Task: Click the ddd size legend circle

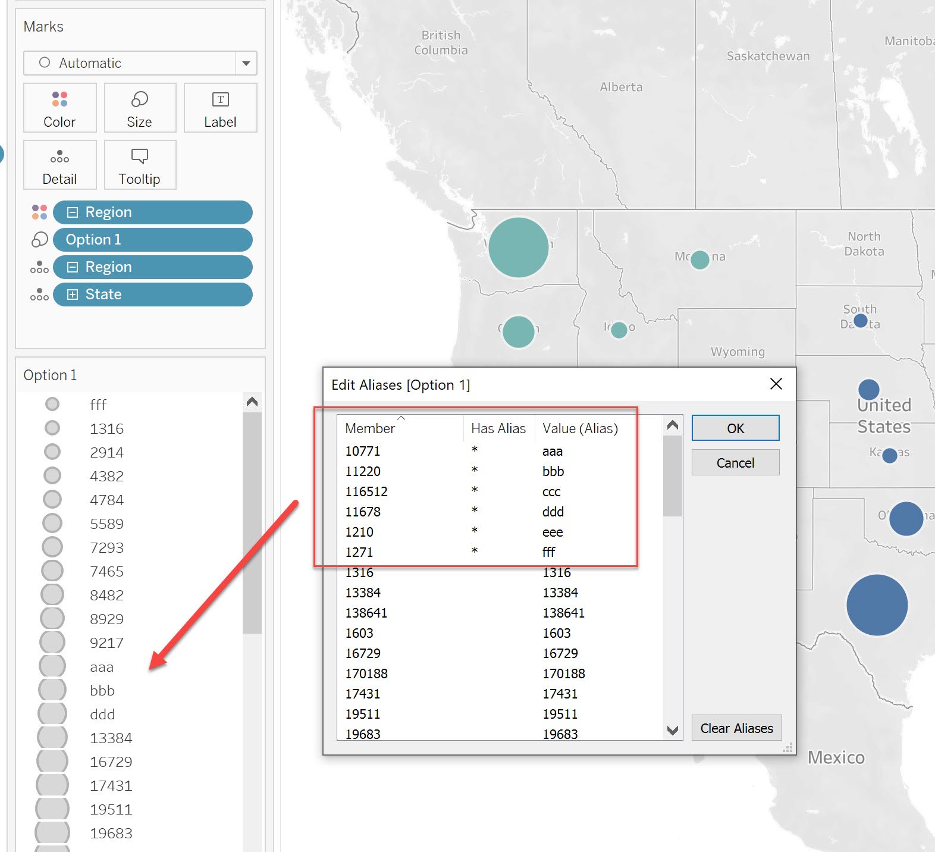Action: pyautogui.click(x=52, y=714)
